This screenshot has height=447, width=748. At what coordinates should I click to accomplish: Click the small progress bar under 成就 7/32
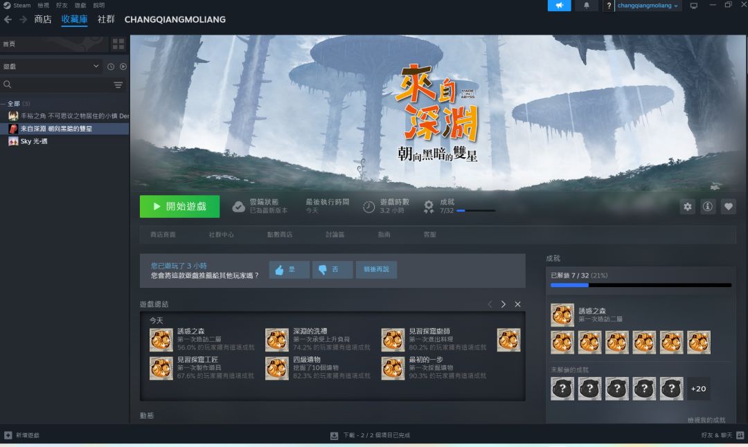[476, 210]
